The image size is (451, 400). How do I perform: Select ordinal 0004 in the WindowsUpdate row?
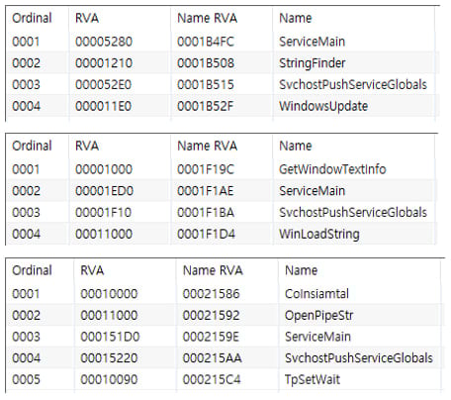coord(26,106)
